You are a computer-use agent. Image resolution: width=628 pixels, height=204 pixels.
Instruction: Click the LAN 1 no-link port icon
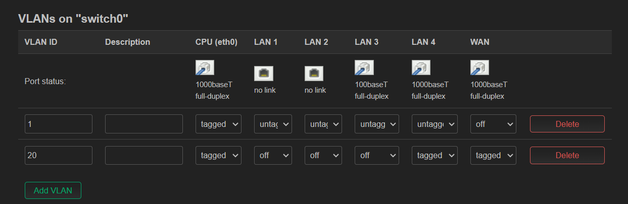263,74
